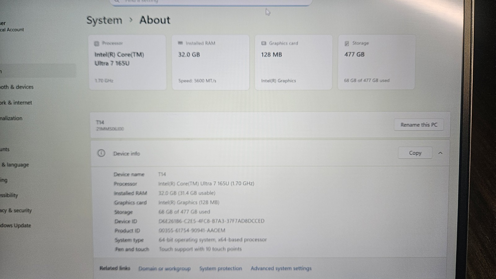Open Gaming in sidebar
This screenshot has width=496, height=279.
[x=4, y=180]
